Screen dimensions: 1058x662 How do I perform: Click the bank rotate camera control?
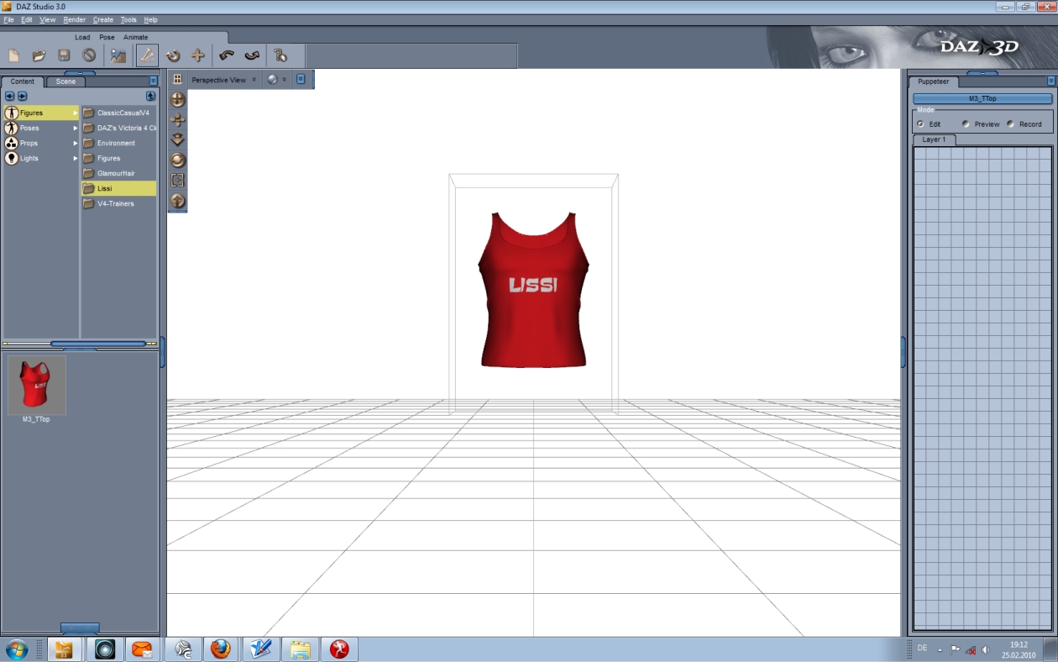tap(178, 160)
